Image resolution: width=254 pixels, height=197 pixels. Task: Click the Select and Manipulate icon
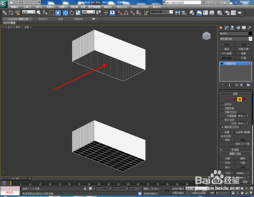click(106, 13)
